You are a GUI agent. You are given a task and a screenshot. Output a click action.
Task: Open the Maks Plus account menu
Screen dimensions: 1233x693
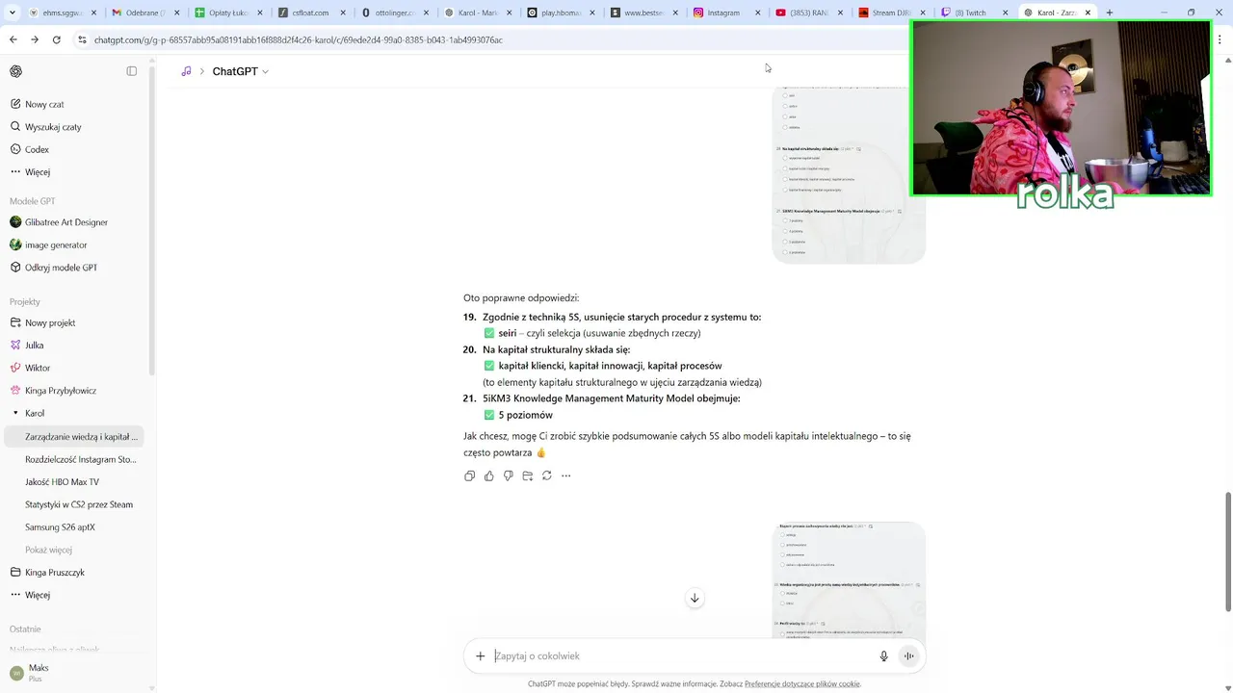pyautogui.click(x=72, y=673)
